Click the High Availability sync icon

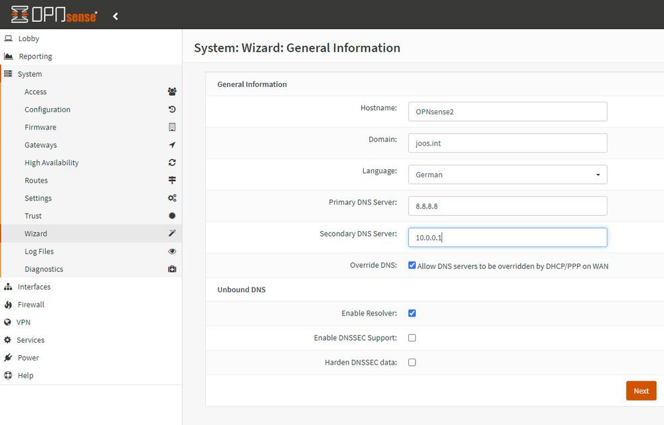[172, 162]
